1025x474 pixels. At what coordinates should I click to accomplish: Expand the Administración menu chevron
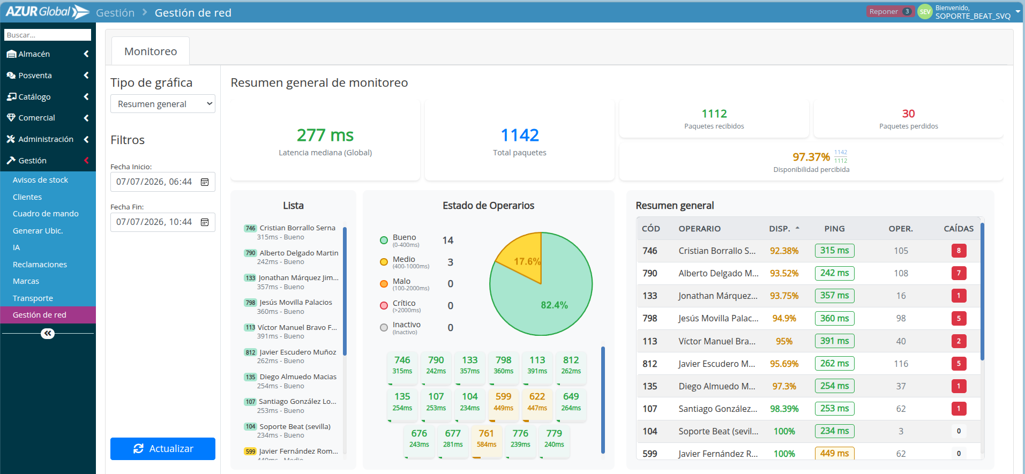coord(86,139)
